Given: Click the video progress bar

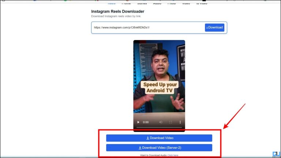Looking at the screenshot, I should (x=159, y=127).
